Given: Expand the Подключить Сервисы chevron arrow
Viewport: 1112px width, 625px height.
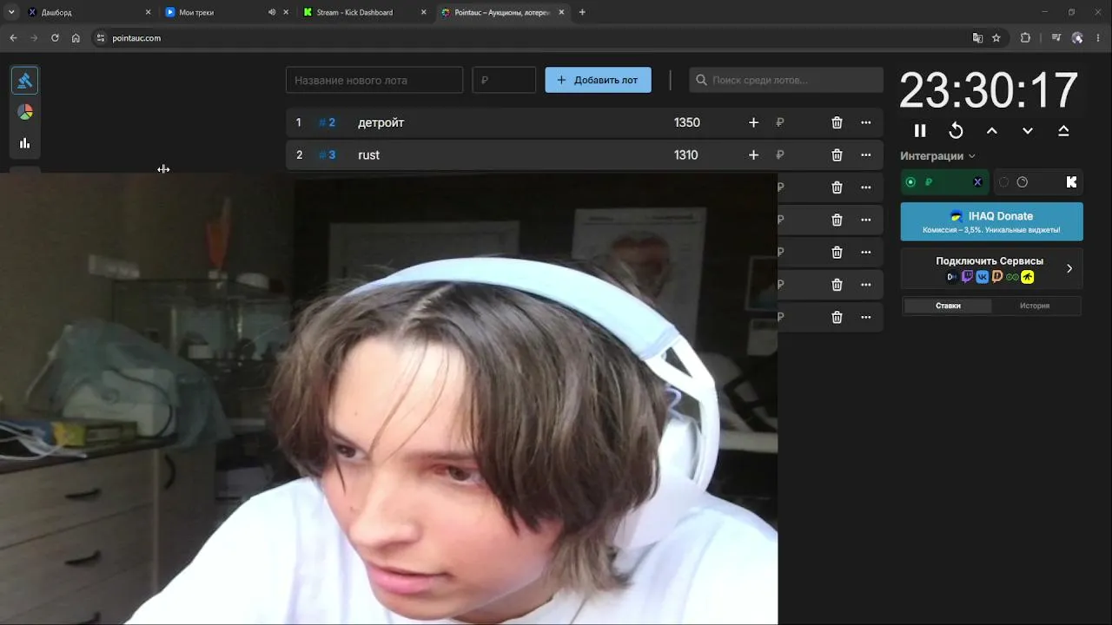Looking at the screenshot, I should 1069,268.
